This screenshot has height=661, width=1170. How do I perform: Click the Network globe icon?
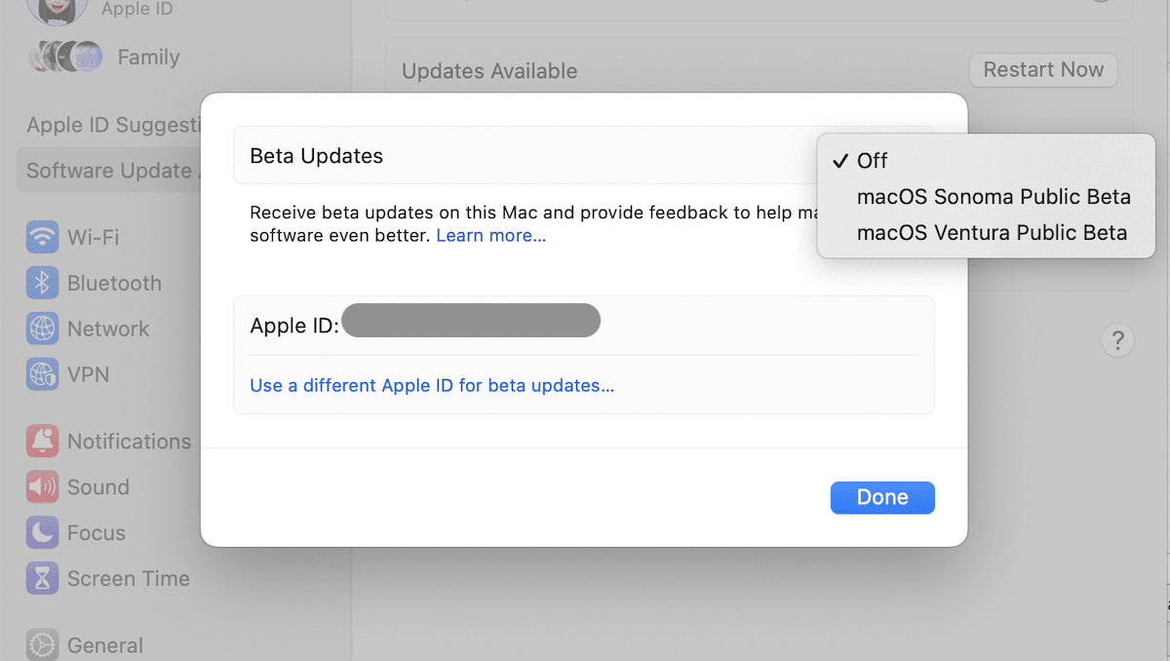(41, 329)
